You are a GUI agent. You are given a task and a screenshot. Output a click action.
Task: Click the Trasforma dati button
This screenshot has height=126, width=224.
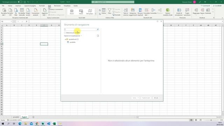click(146, 98)
